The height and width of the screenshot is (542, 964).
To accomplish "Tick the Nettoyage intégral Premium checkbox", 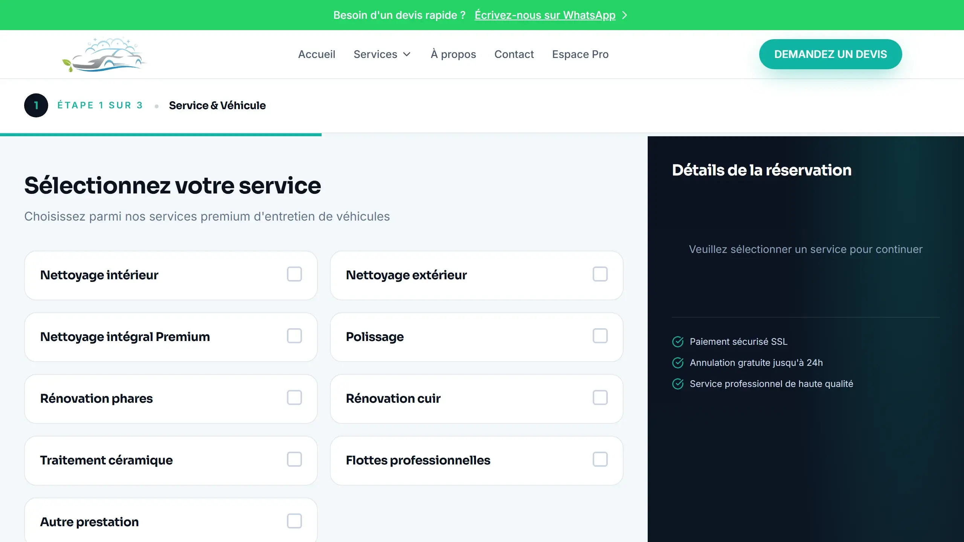I will 294,336.
